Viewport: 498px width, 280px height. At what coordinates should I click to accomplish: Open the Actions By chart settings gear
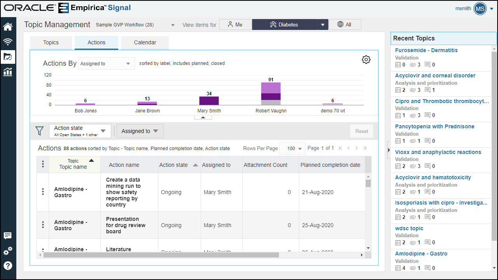pos(366,59)
